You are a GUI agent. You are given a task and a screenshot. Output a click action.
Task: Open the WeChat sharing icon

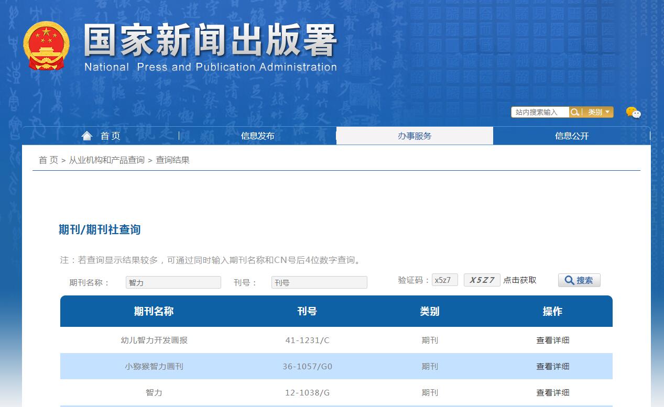pos(634,112)
